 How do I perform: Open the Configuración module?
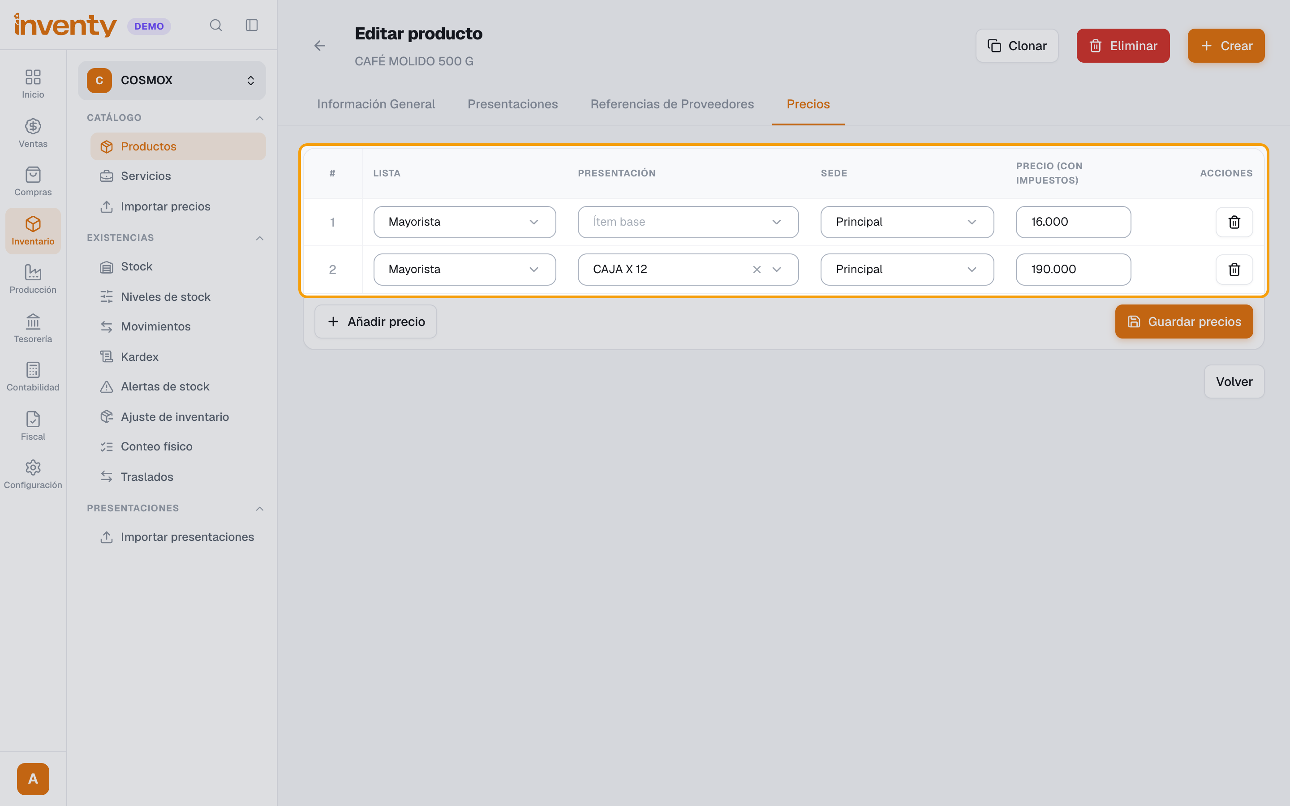(x=33, y=475)
